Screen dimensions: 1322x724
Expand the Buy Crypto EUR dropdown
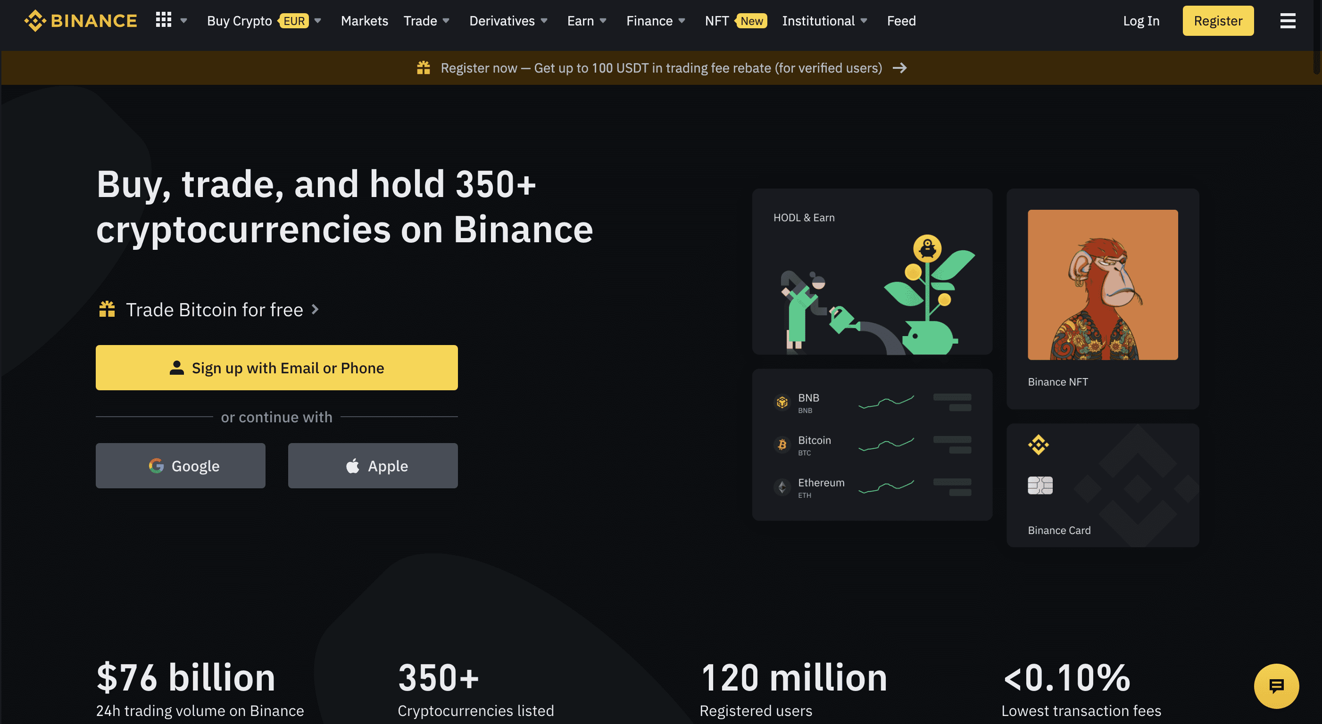pos(317,21)
